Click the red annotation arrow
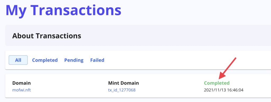The height and width of the screenshot is (102, 271). (x=227, y=69)
